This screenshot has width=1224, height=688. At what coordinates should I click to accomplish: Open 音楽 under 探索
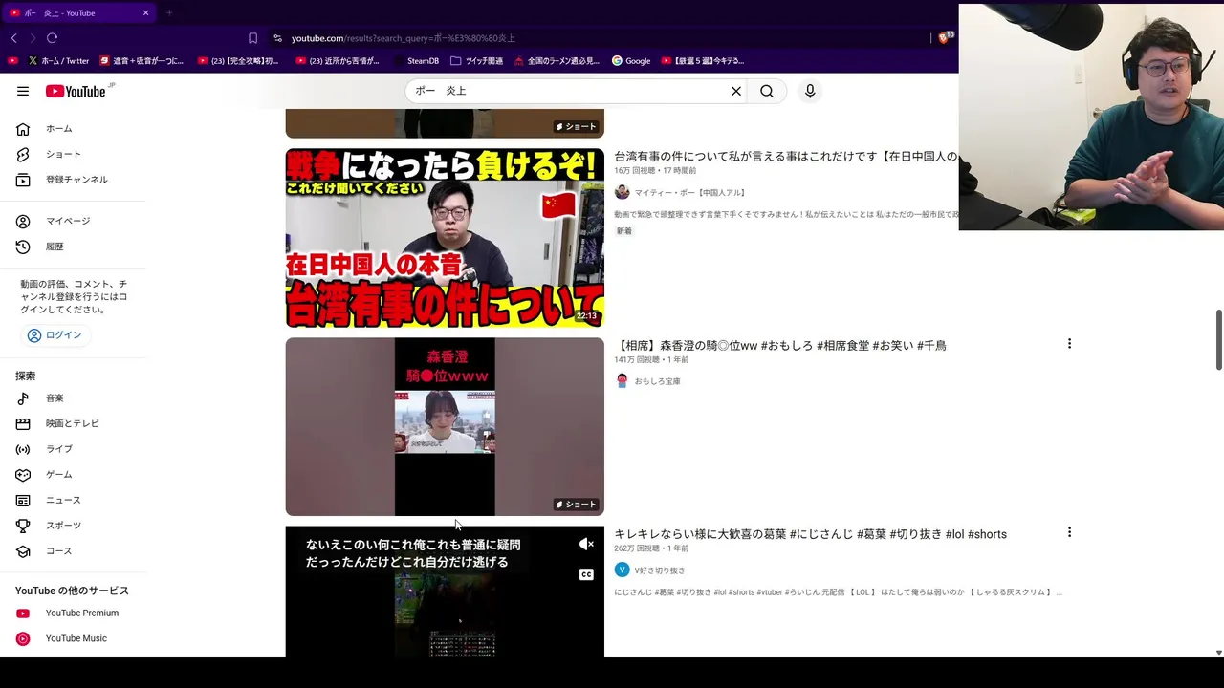74,398
